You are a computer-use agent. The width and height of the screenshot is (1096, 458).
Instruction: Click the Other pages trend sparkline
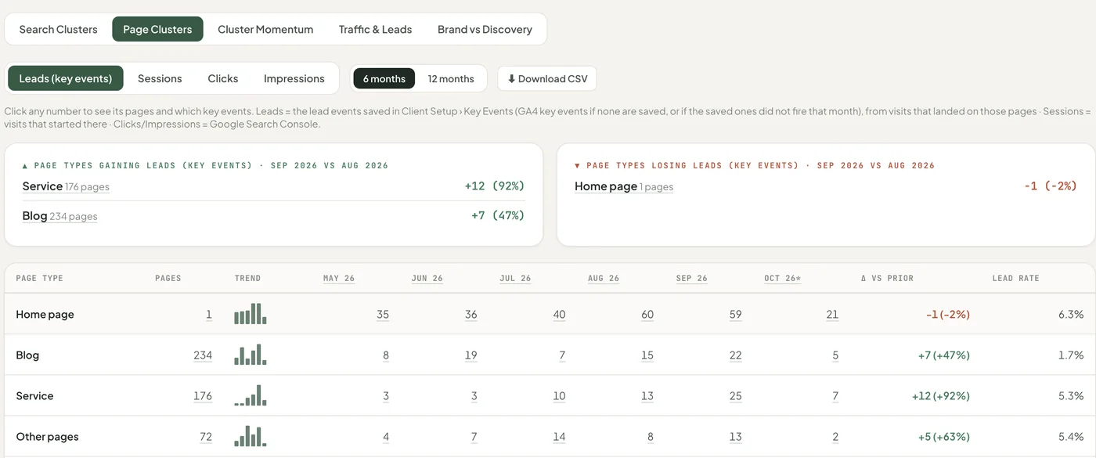point(251,436)
